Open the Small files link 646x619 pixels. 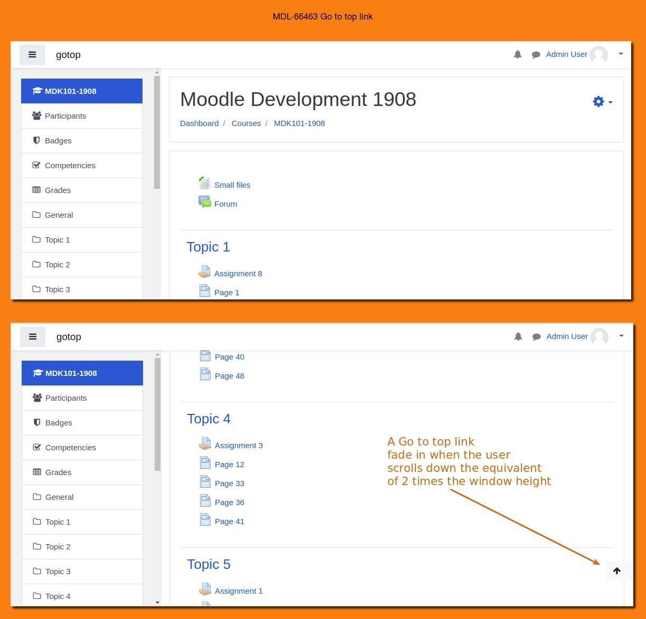click(232, 185)
